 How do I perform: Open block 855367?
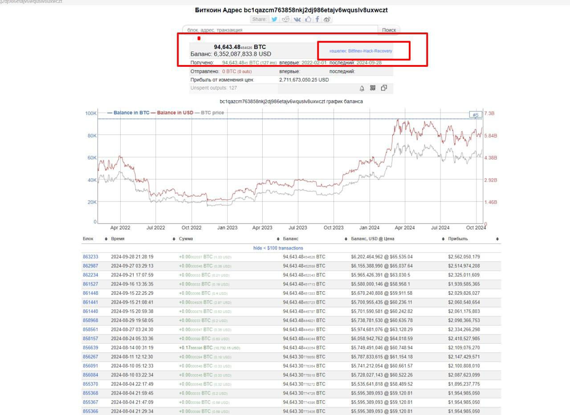pos(90,402)
